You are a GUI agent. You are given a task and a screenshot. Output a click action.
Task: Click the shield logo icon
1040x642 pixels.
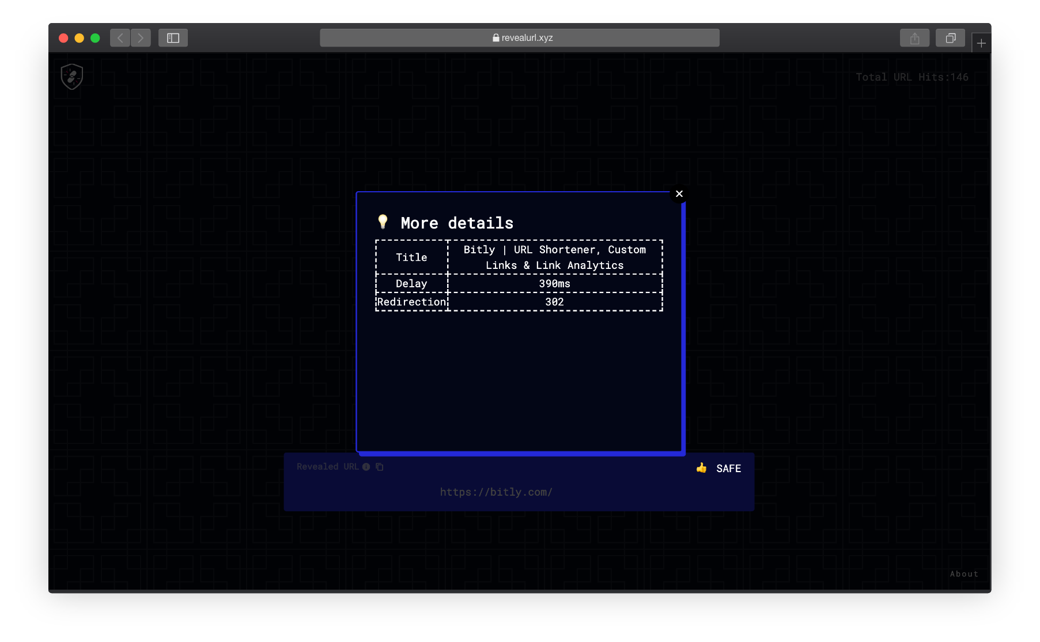(72, 77)
